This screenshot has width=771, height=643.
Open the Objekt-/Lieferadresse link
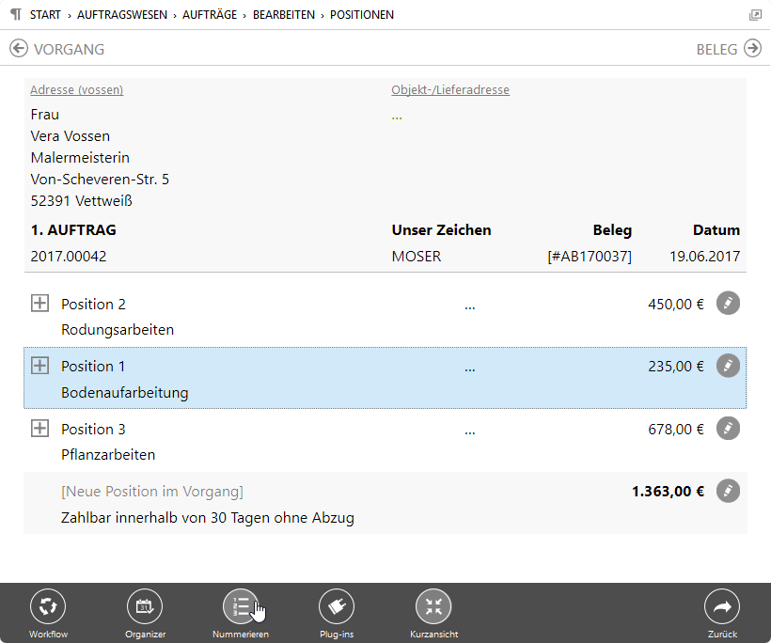450,90
